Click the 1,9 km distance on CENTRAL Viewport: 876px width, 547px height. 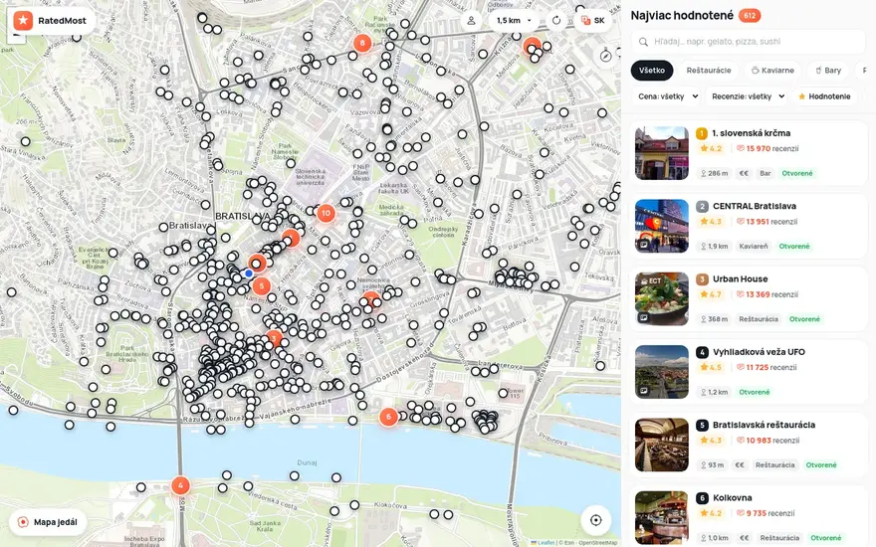point(714,247)
